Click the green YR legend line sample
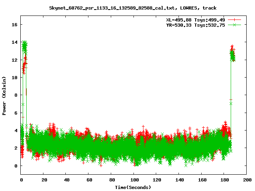This screenshot has height=191, width=255. pos(234,25)
